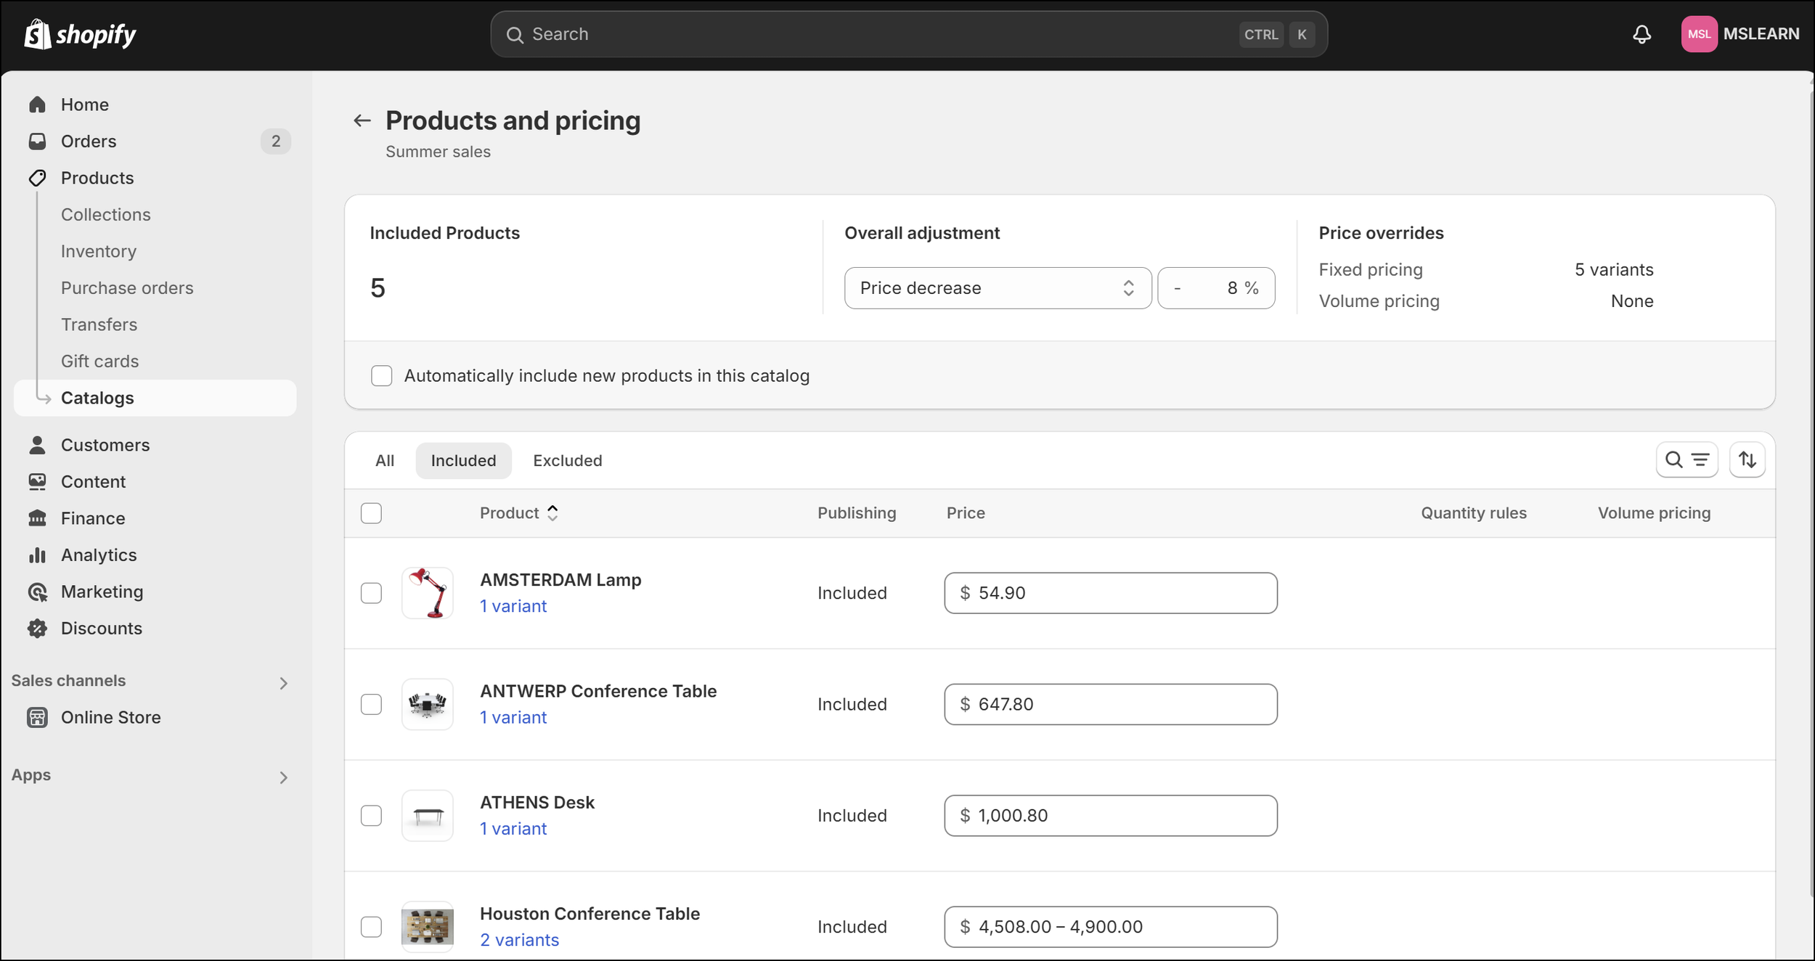This screenshot has height=961, width=1815.
Task: Go to Discounts in sidebar
Action: point(101,629)
